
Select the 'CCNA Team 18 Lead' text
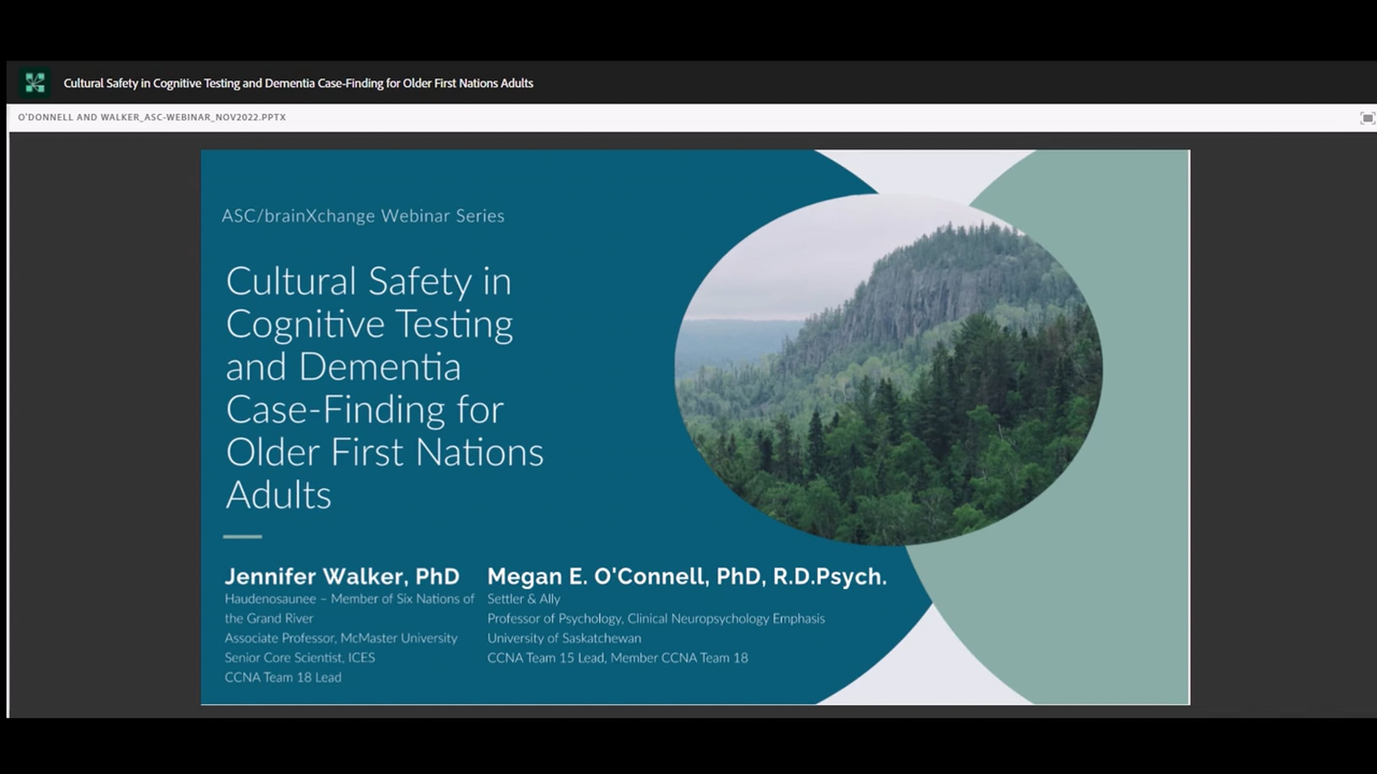coord(283,678)
